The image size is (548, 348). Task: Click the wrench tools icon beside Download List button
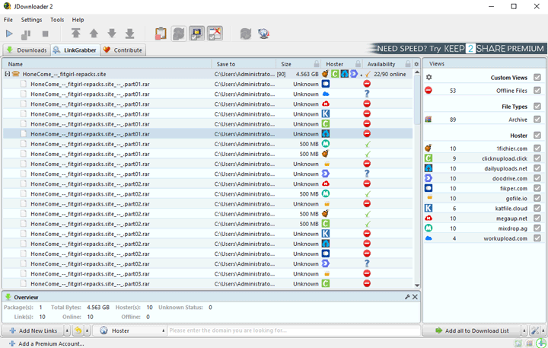pyautogui.click(x=534, y=330)
